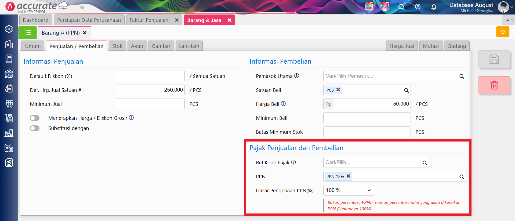Search pemasok with the magnifier icon
515x221 pixels.
coord(462,76)
